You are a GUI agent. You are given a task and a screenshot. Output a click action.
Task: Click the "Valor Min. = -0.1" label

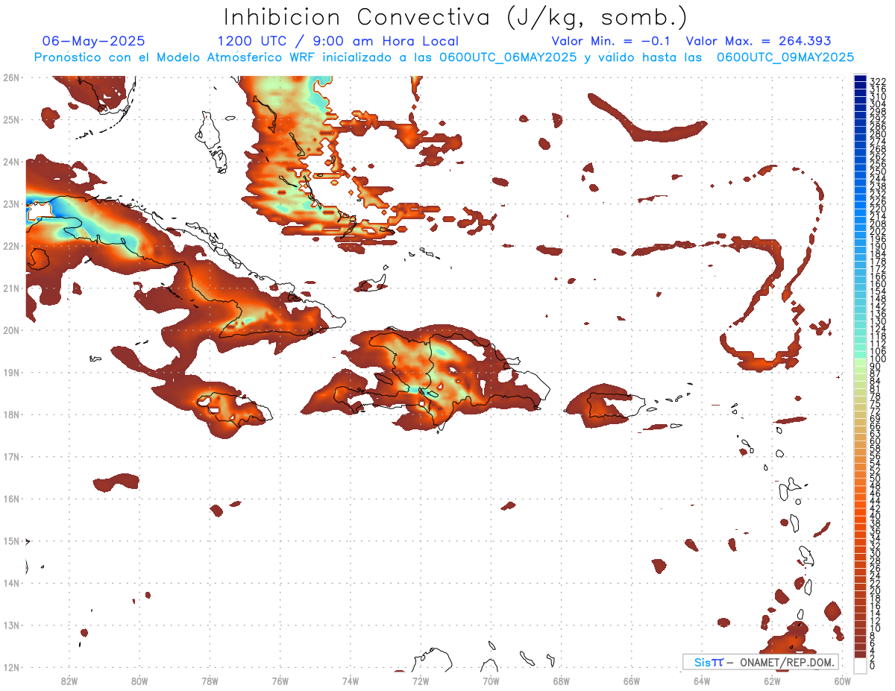(x=611, y=41)
